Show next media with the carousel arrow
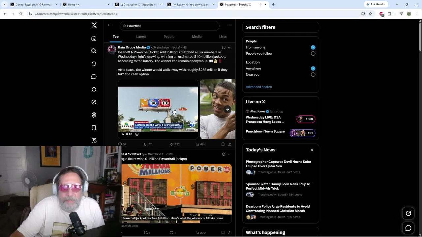The height and width of the screenshot is (237, 422). [227, 109]
